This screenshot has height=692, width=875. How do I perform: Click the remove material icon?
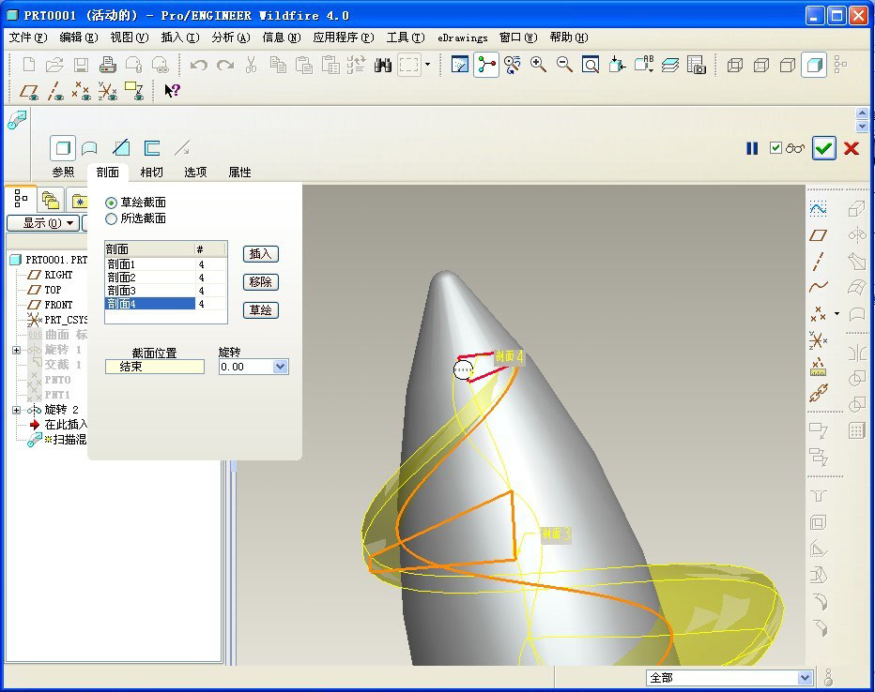click(121, 148)
